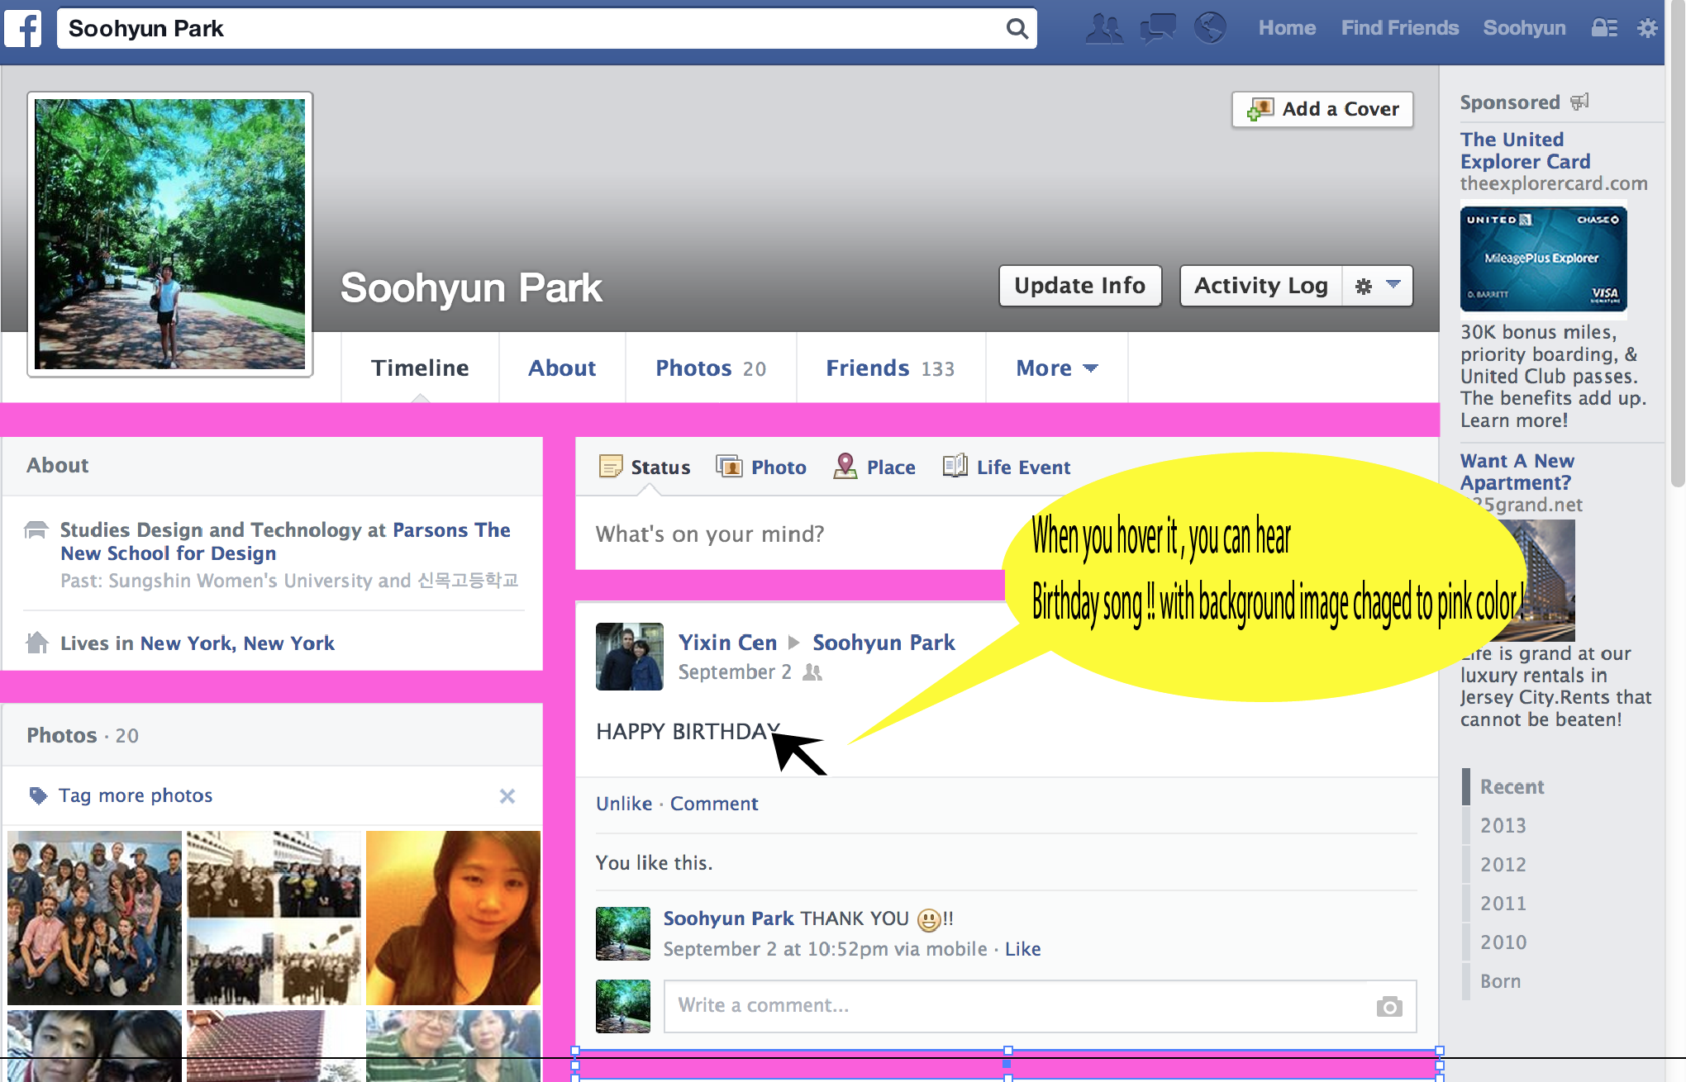
Task: Jump to 2013 in timeline navigator
Action: coord(1503,826)
